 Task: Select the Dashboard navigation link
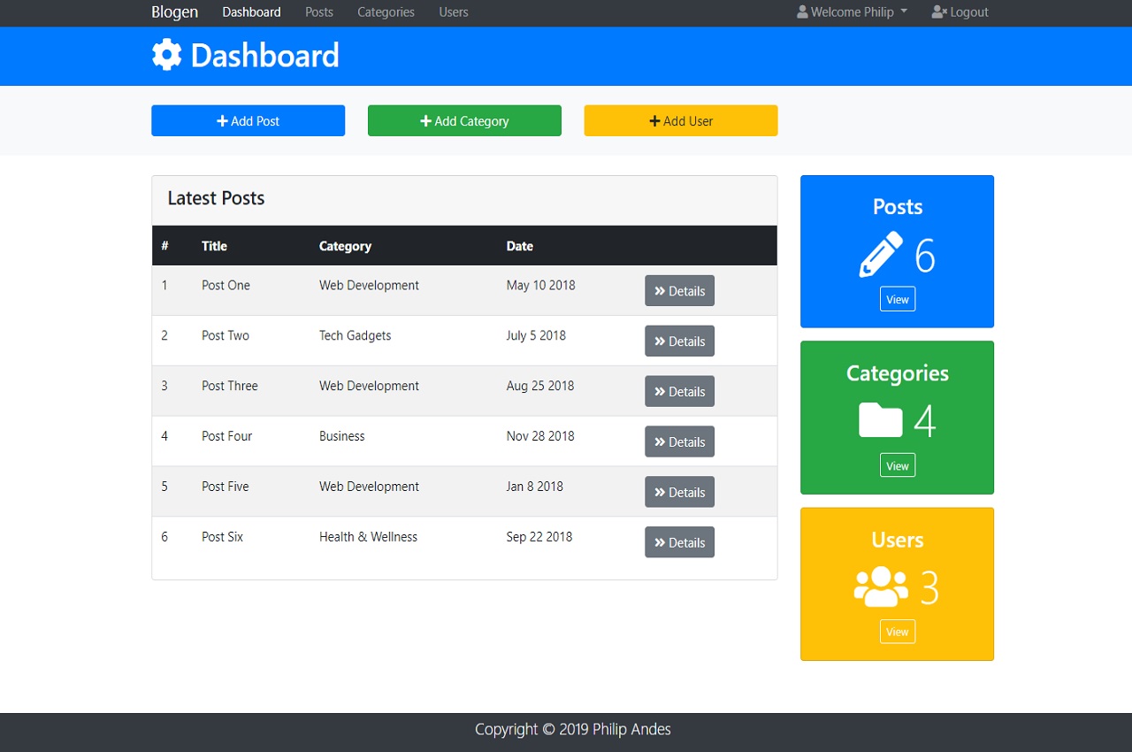pyautogui.click(x=251, y=12)
